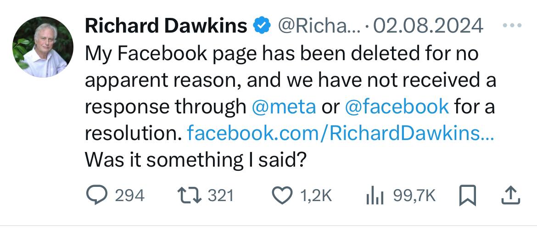
Task: Click the reply speech bubble icon
Action: tap(96, 196)
